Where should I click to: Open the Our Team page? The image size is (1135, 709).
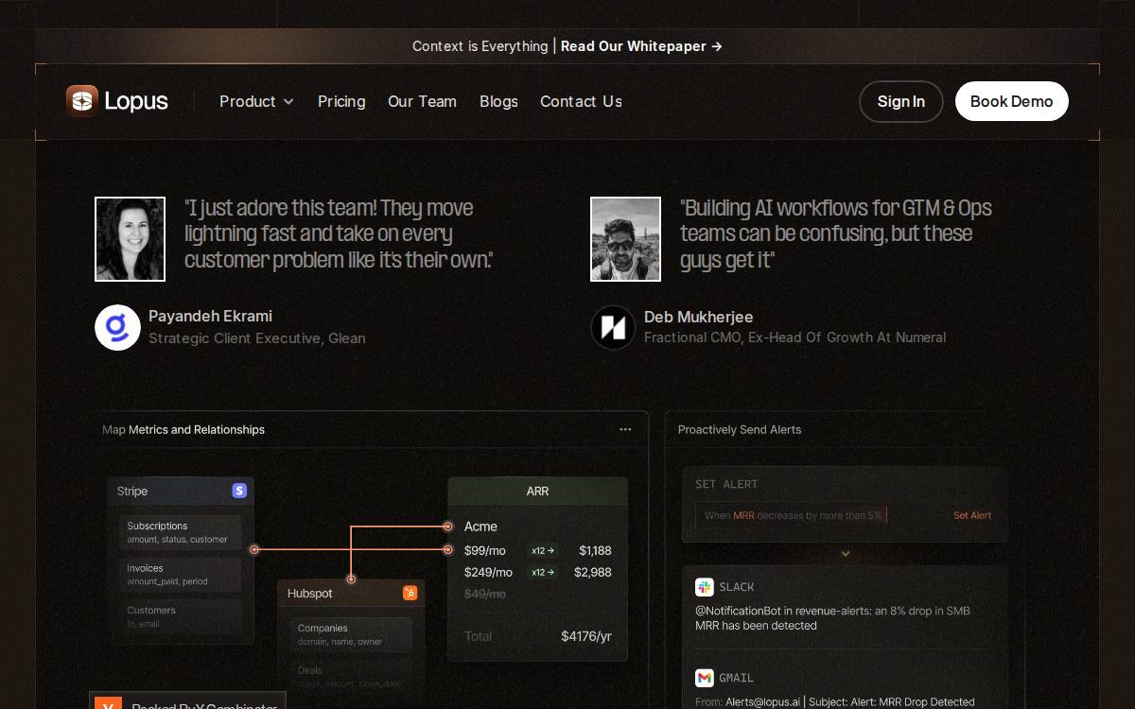click(x=422, y=101)
